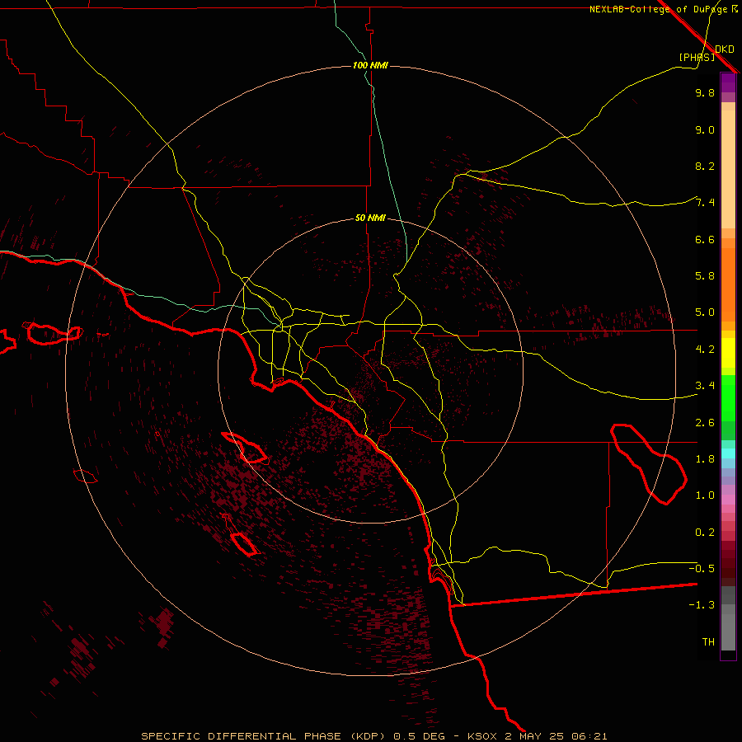This screenshot has width=742, height=742.
Task: Click the 50 NMI range ring label
Action: click(370, 218)
